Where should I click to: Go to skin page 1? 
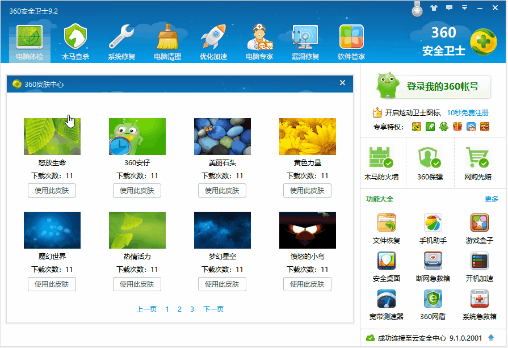coord(167,309)
